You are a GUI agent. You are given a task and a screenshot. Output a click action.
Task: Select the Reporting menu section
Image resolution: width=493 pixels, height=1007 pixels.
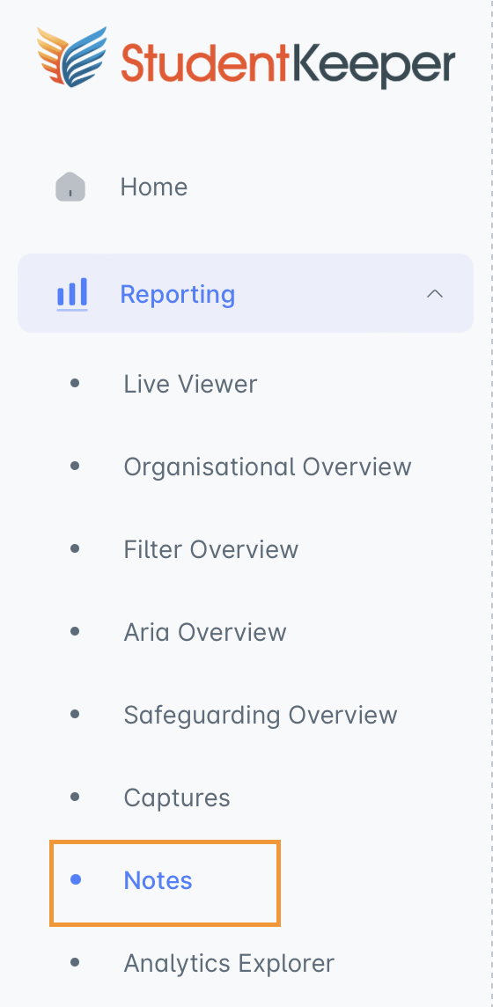pyautogui.click(x=246, y=293)
